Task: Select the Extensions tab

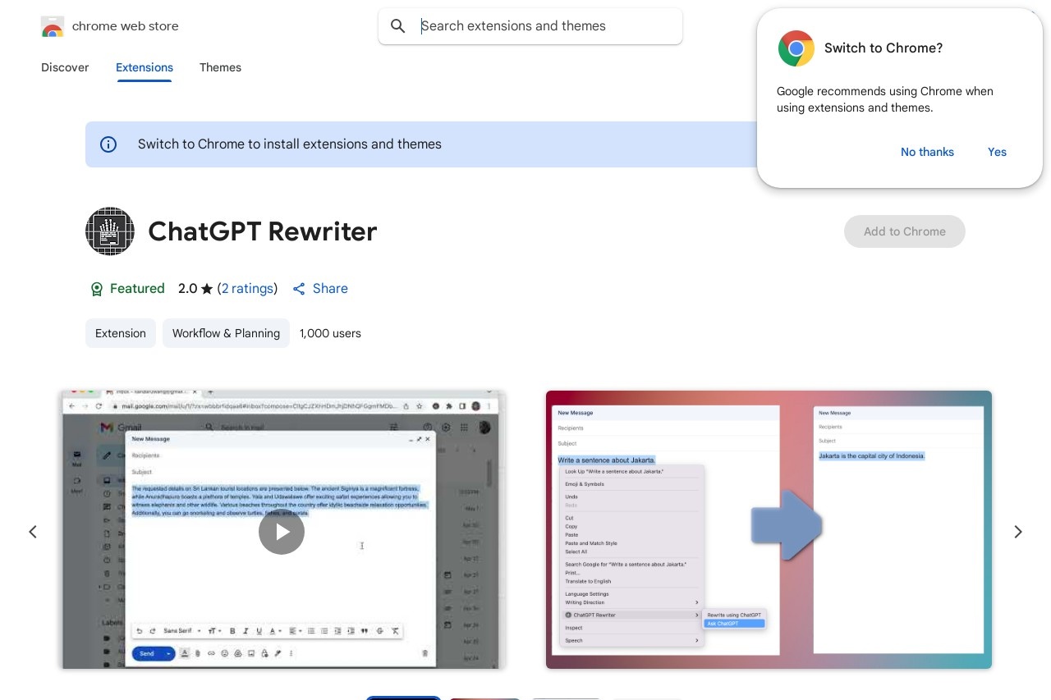Action: click(145, 67)
